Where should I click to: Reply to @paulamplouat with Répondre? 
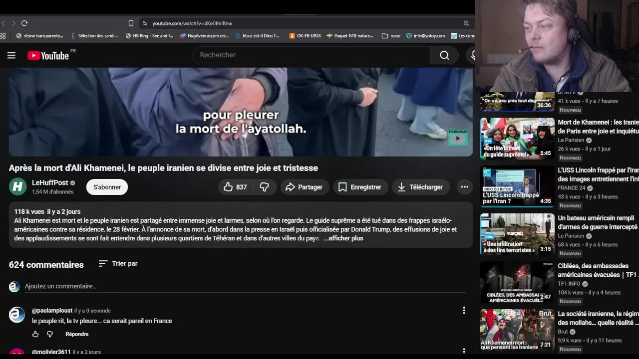pyautogui.click(x=77, y=334)
